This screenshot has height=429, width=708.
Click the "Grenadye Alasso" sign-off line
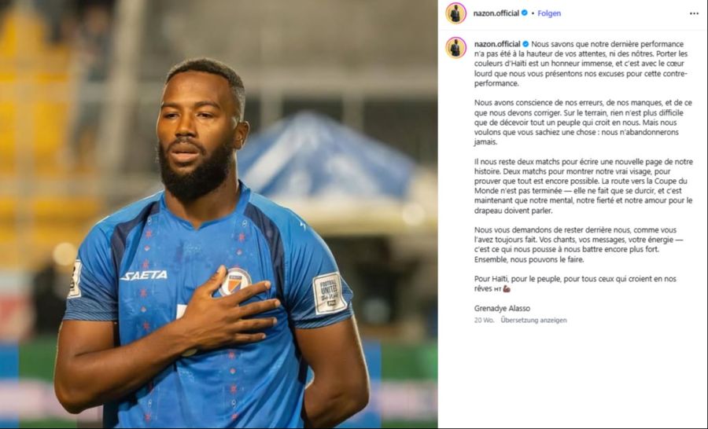[x=502, y=309]
